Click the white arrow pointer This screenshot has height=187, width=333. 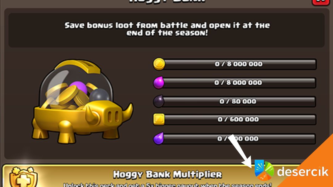(x=240, y=151)
